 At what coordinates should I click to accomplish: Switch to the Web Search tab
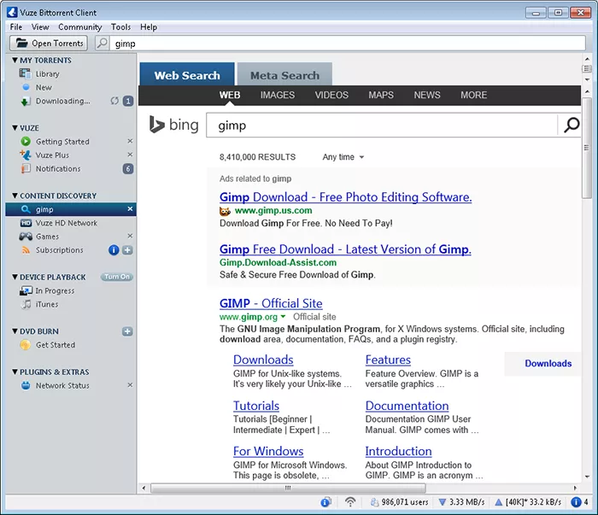coord(187,74)
